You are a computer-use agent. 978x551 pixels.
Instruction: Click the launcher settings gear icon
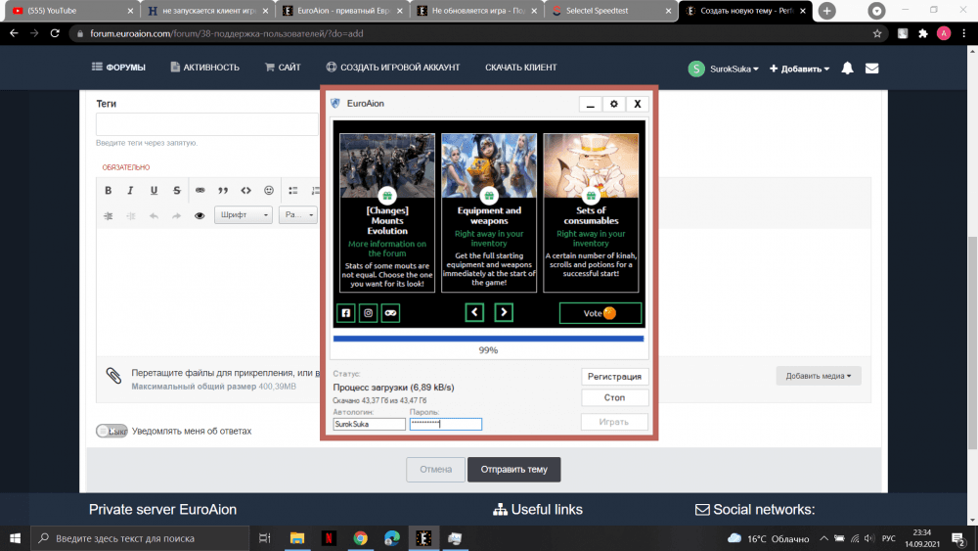pos(614,104)
